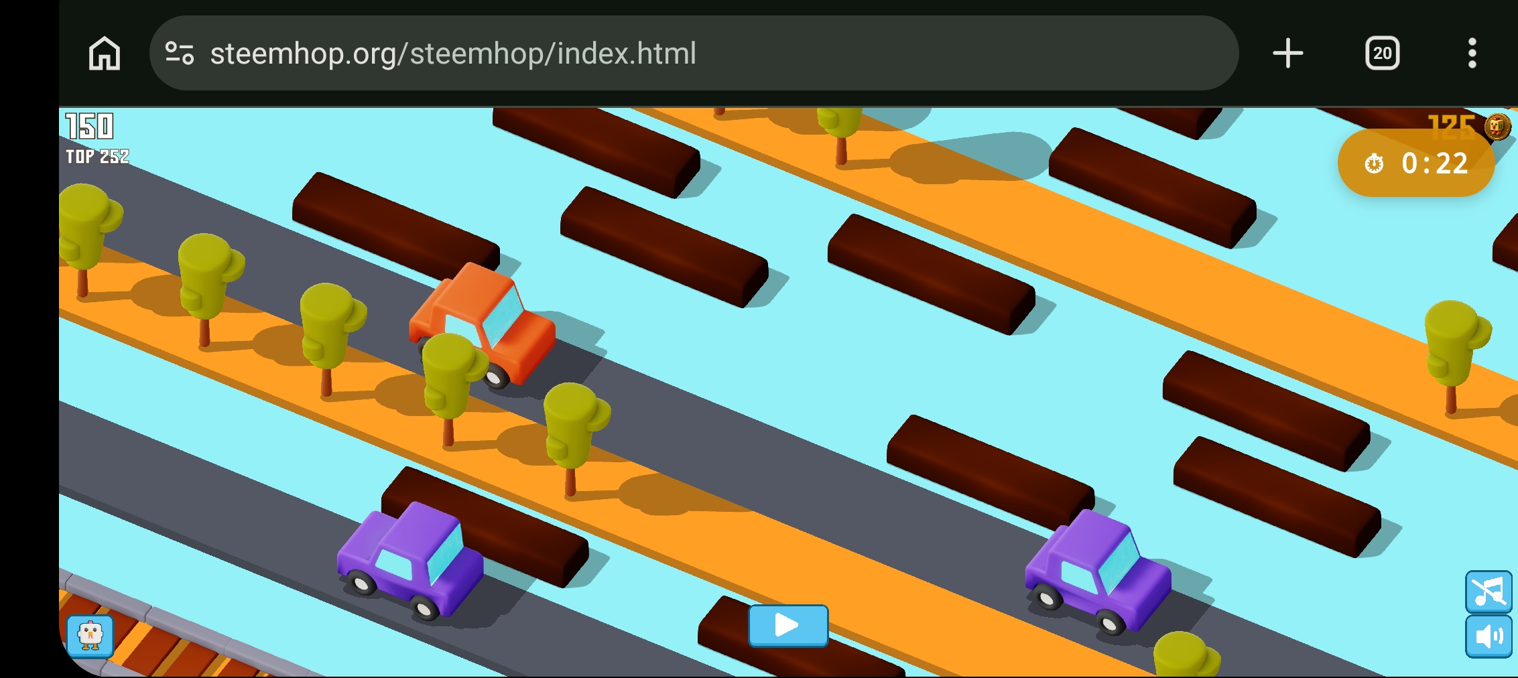Open site info icon in address bar
Image resolution: width=1518 pixels, height=678 pixels.
tap(180, 54)
